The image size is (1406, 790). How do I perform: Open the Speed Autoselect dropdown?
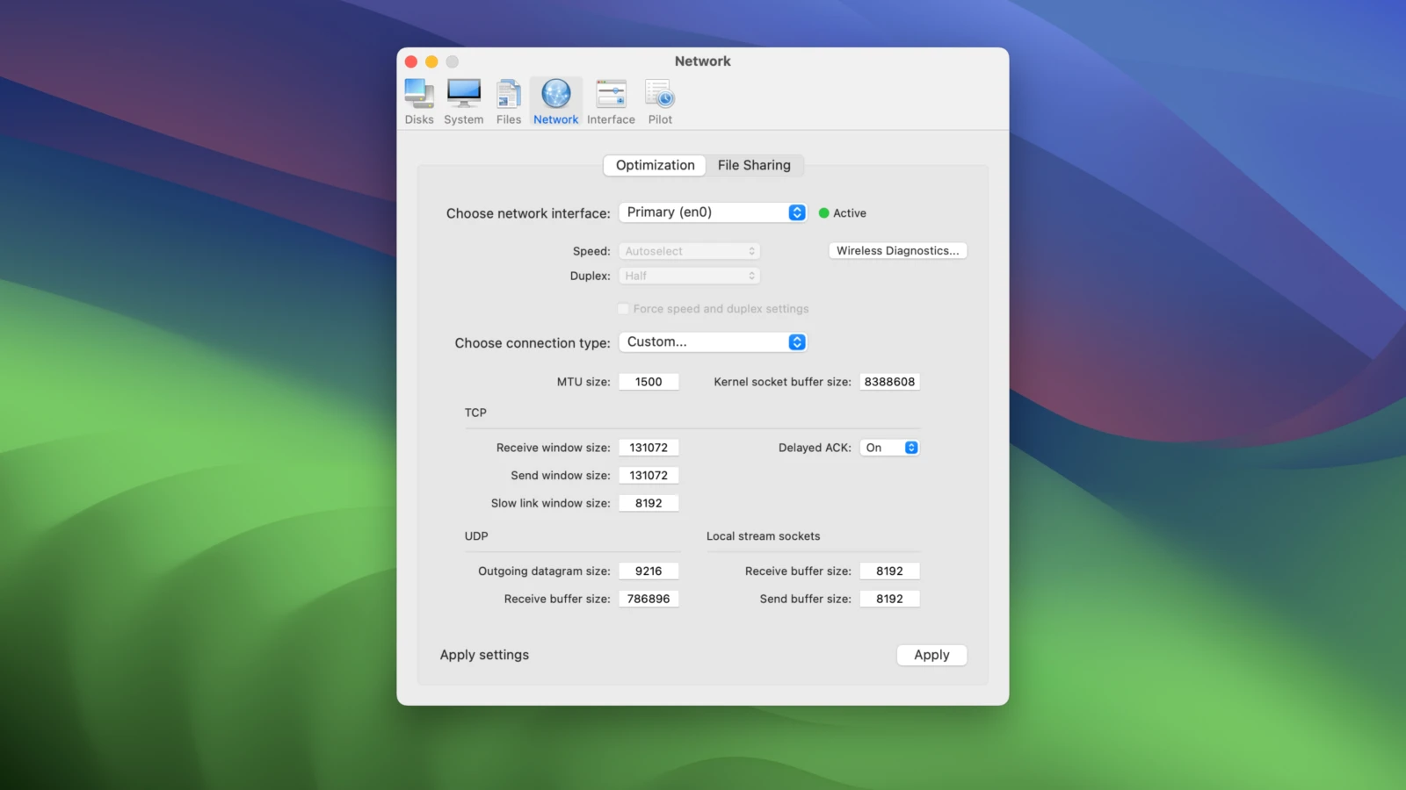(x=690, y=251)
